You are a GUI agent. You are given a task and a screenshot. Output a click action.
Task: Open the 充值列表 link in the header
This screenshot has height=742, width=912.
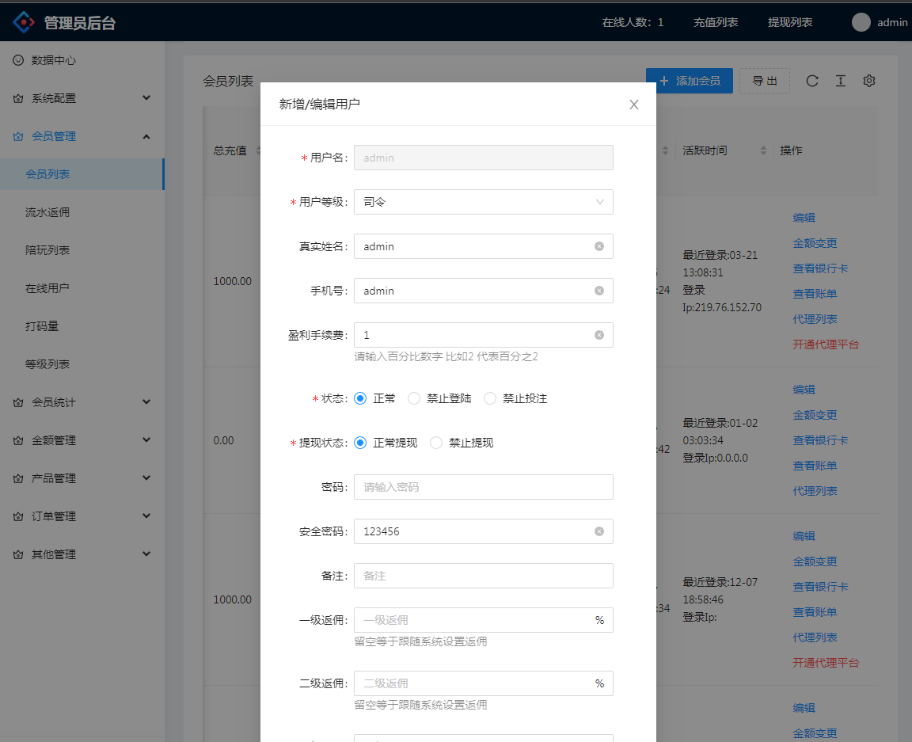(716, 22)
